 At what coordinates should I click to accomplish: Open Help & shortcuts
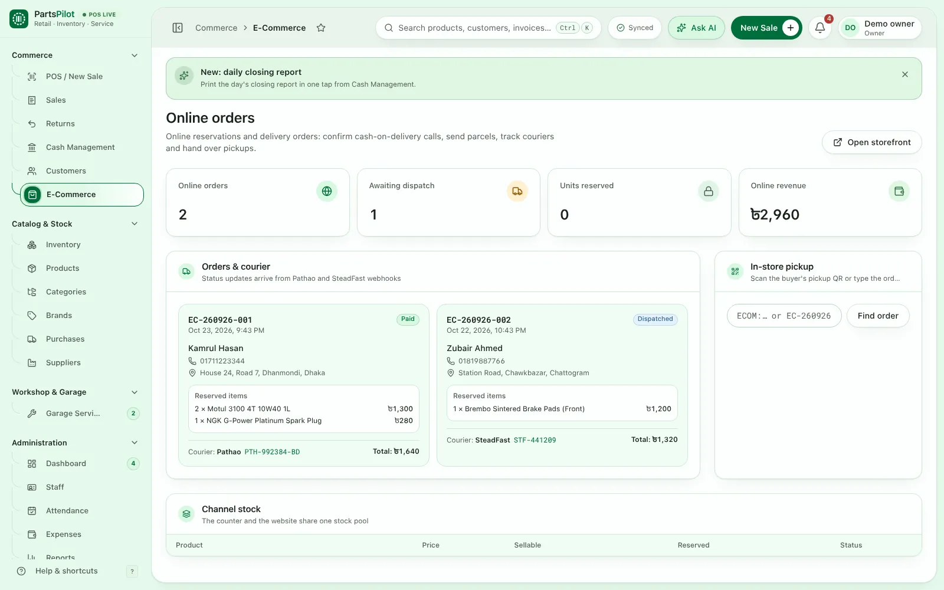point(77,571)
